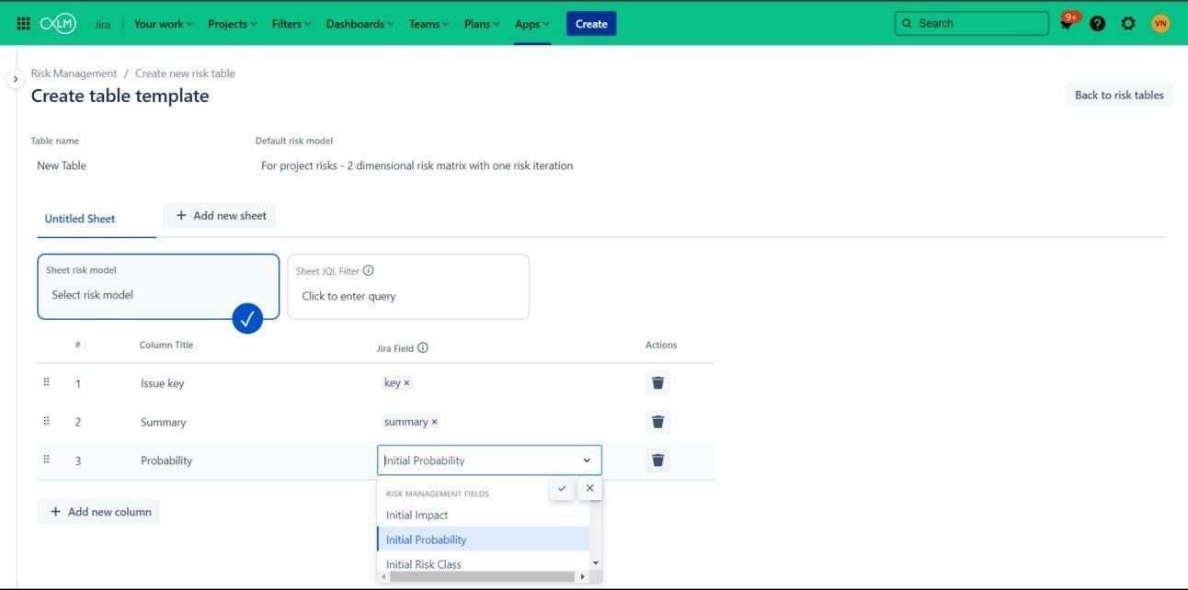This screenshot has height=590, width=1188.
Task: Confirm the Jira field selection checkmark
Action: point(562,488)
